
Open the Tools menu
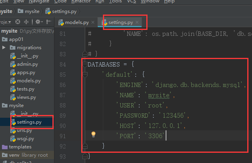[116, 1]
